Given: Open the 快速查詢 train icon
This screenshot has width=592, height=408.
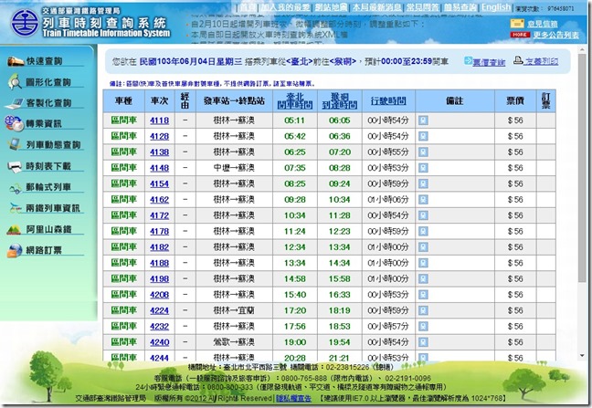Looking at the screenshot, I should (16, 61).
